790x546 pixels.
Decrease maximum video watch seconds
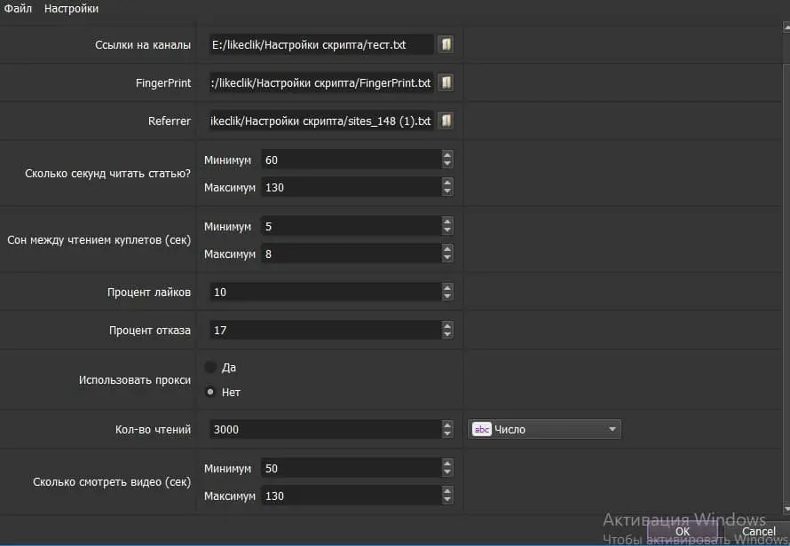point(447,500)
